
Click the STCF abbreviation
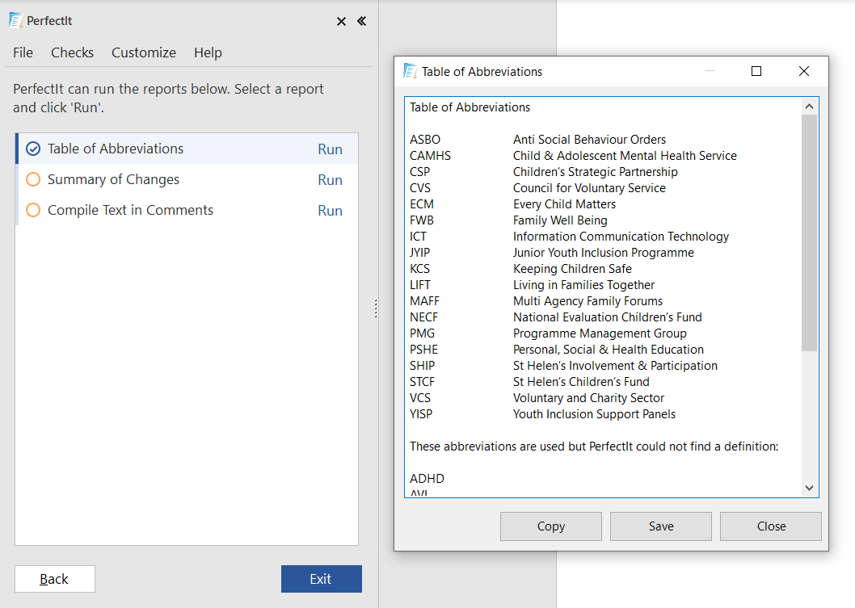pos(422,382)
